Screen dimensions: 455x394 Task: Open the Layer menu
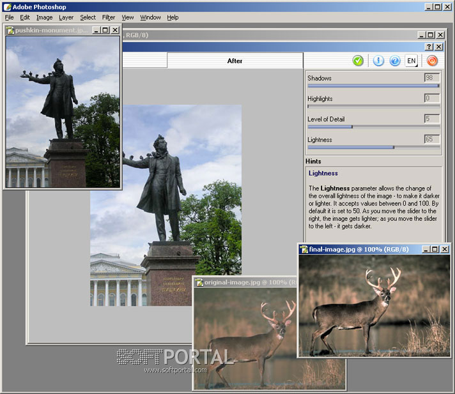pyautogui.click(x=66, y=17)
